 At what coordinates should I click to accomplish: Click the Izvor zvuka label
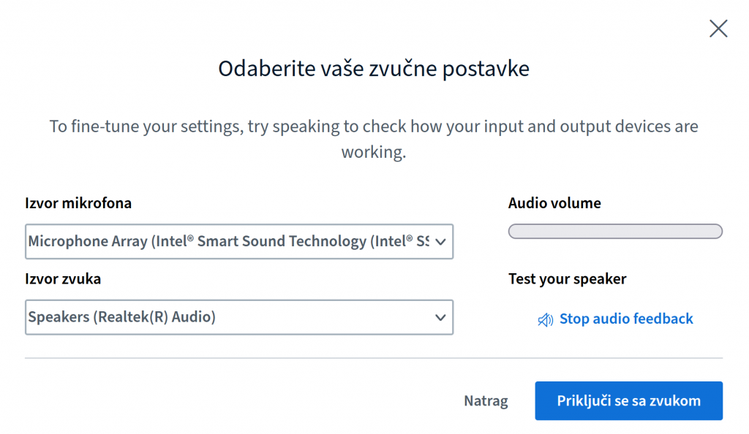click(x=63, y=279)
